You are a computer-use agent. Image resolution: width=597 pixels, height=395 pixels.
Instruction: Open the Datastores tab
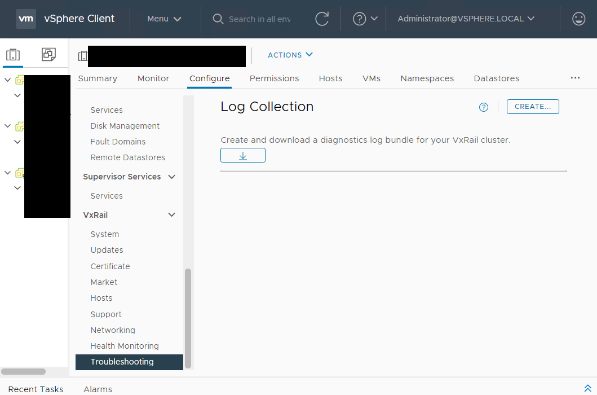tap(497, 78)
